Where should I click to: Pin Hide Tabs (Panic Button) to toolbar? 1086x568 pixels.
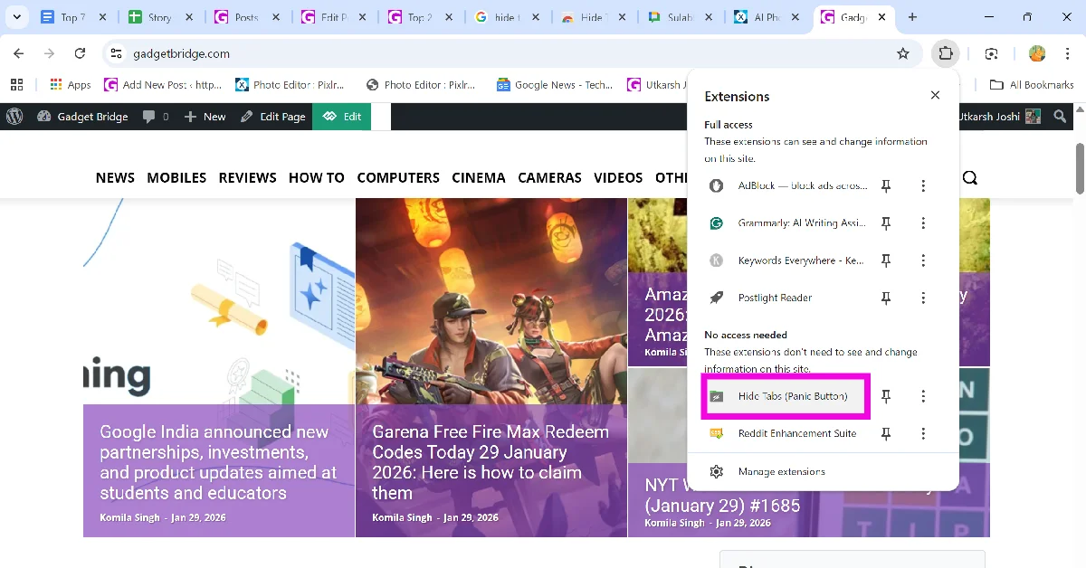886,396
